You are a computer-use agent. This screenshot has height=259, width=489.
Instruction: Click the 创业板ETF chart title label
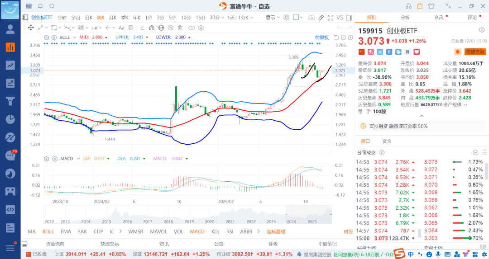[42, 18]
